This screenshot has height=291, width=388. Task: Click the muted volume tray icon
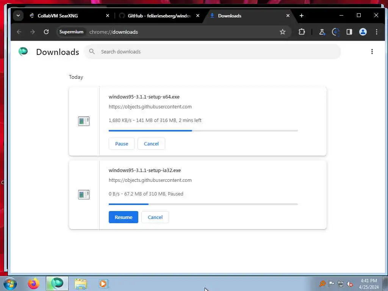[349, 284]
